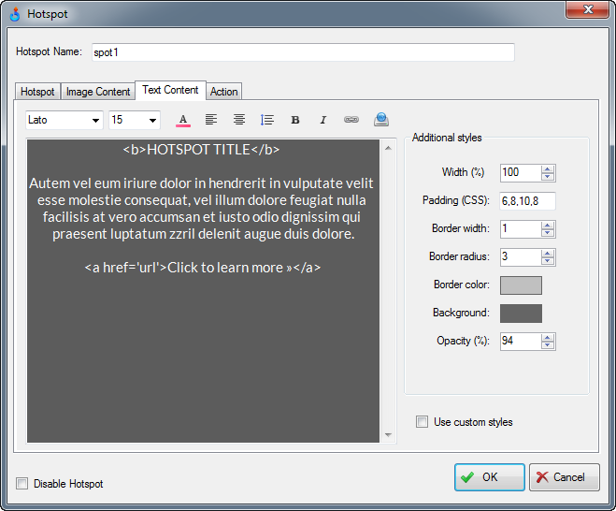Click inside the Border width value field
This screenshot has height=511, width=616.
click(521, 229)
